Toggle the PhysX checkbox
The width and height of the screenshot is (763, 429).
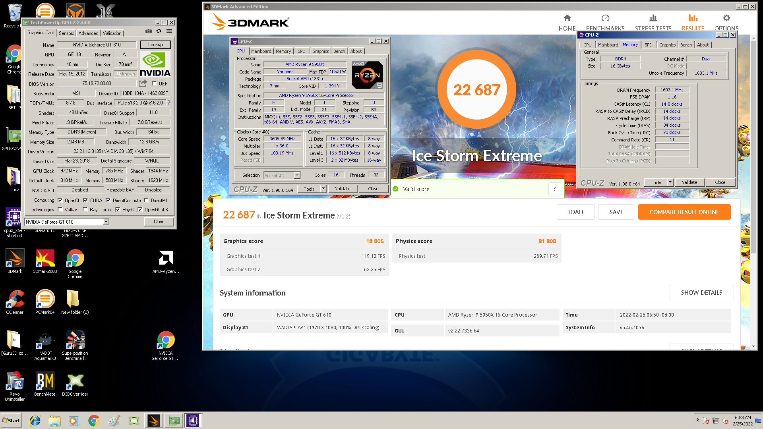(x=118, y=210)
